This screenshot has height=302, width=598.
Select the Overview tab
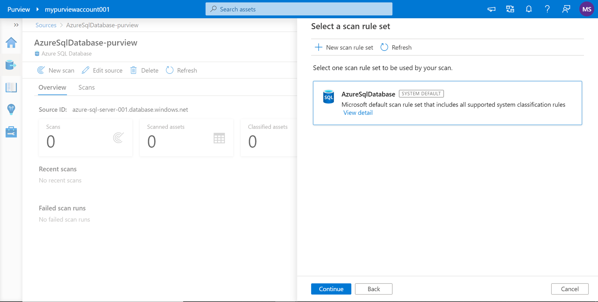[x=52, y=87]
